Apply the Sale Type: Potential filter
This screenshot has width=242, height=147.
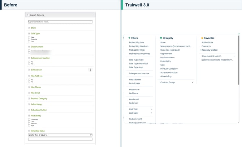click(x=138, y=64)
